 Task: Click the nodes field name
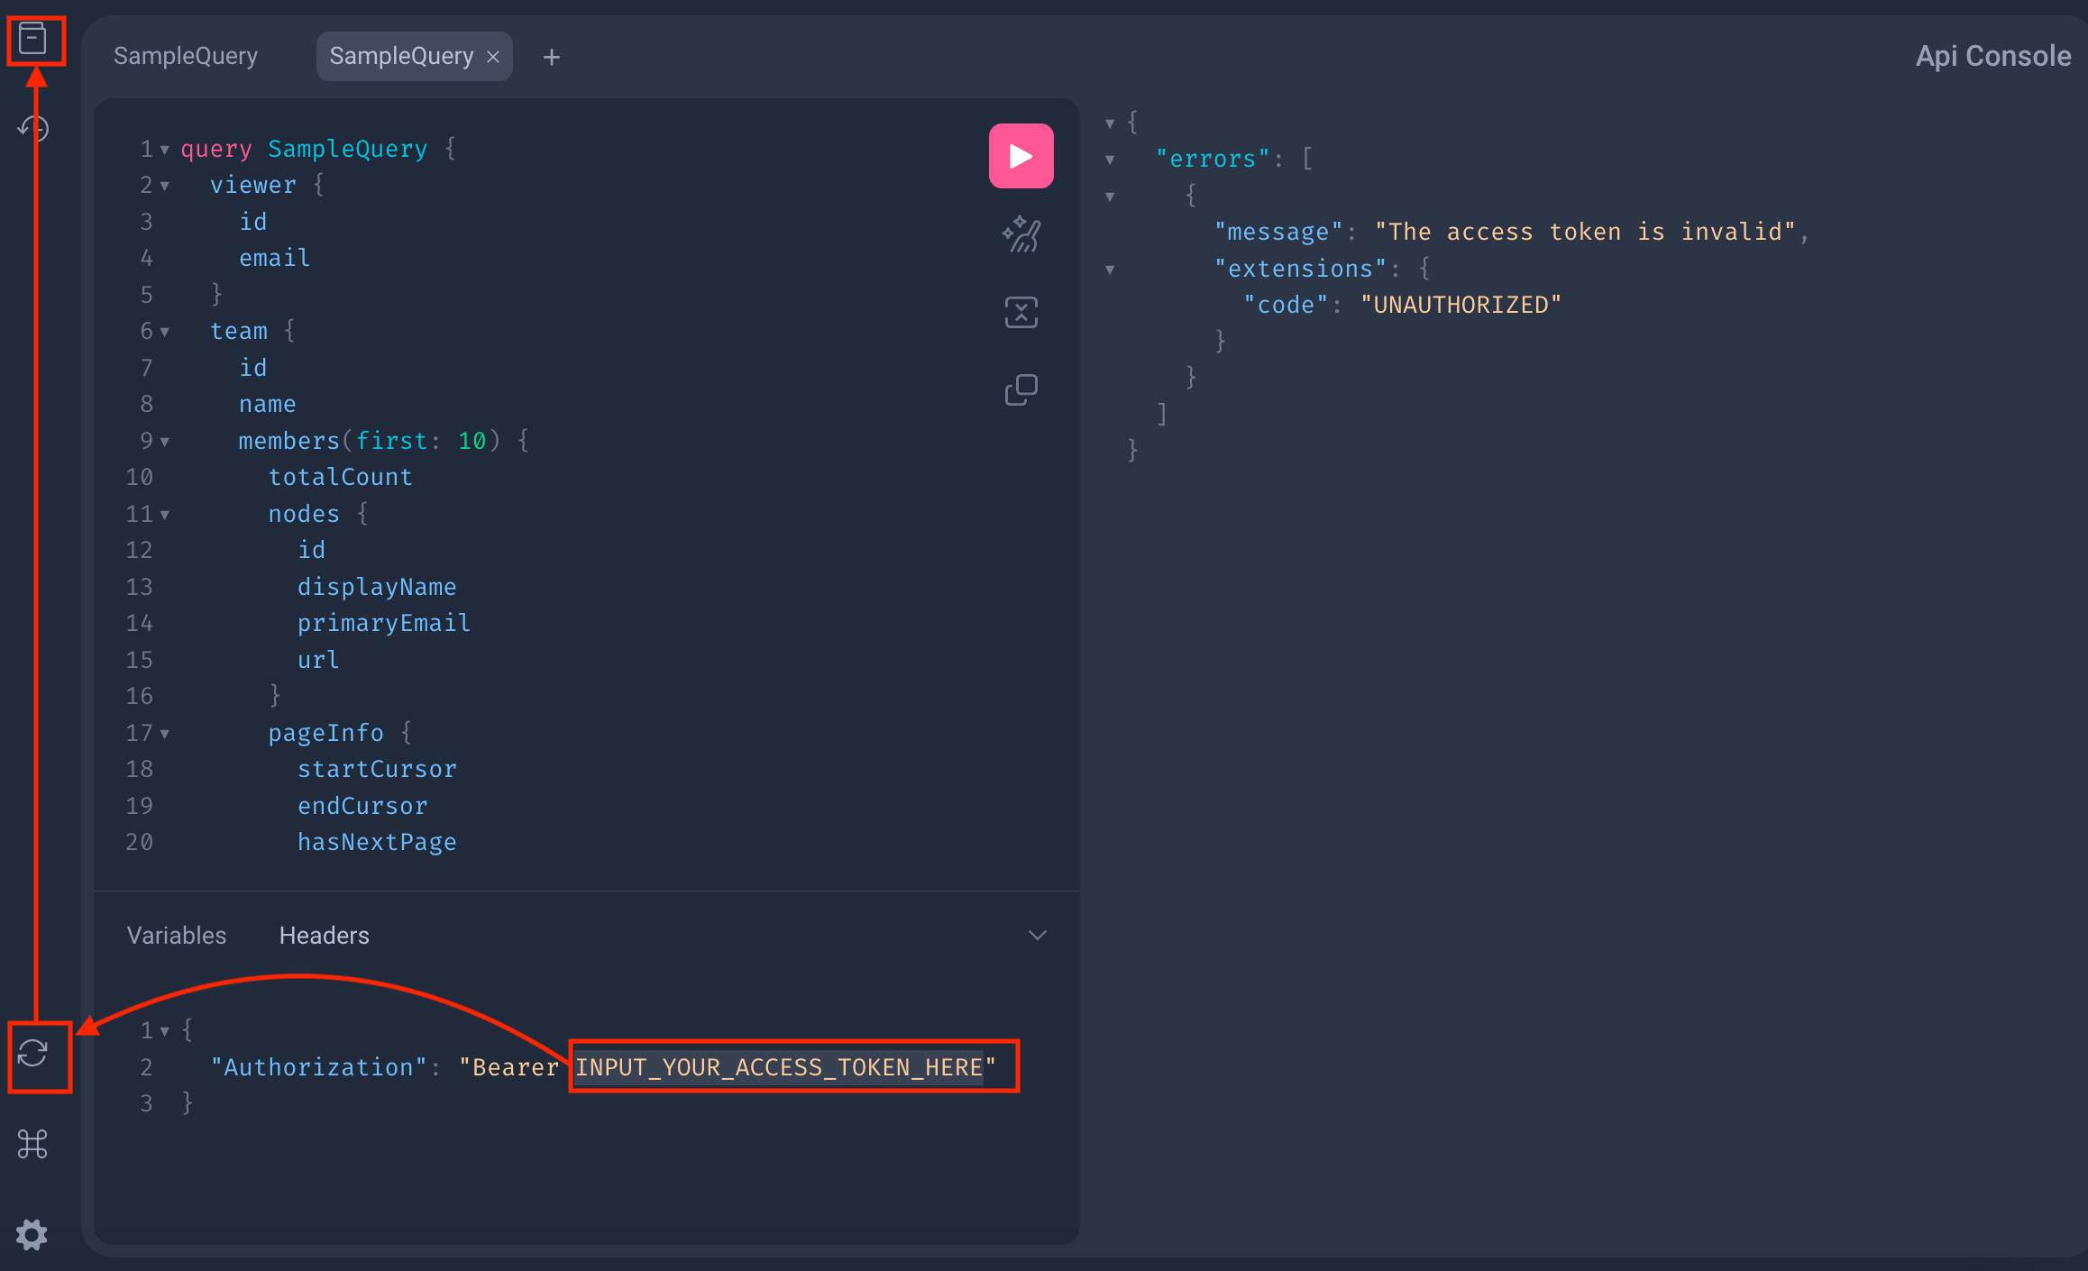click(x=304, y=514)
